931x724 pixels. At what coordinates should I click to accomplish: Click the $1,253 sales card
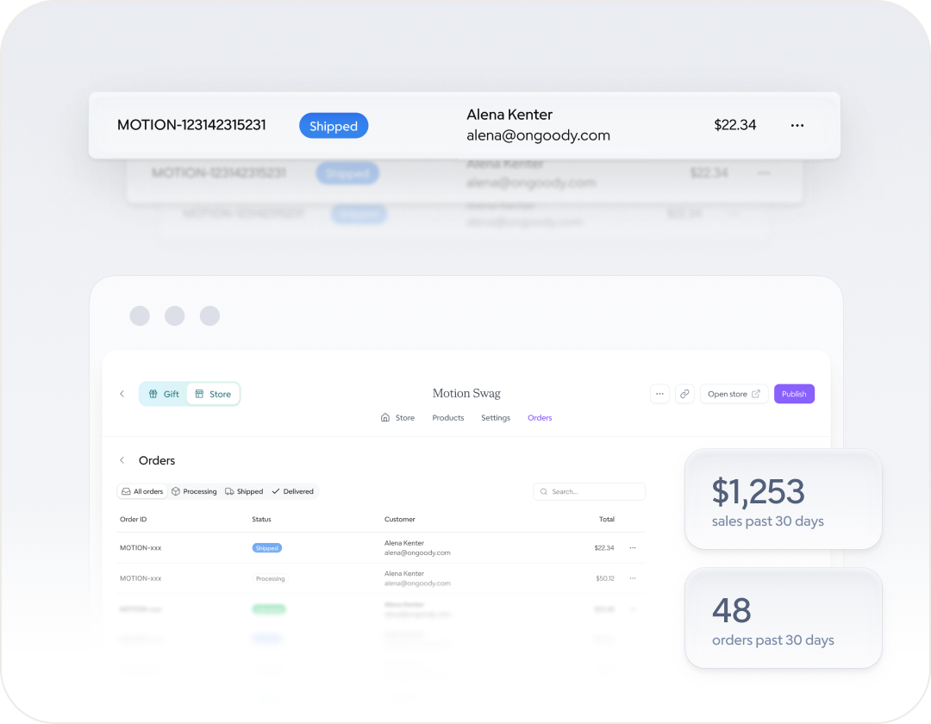point(783,499)
